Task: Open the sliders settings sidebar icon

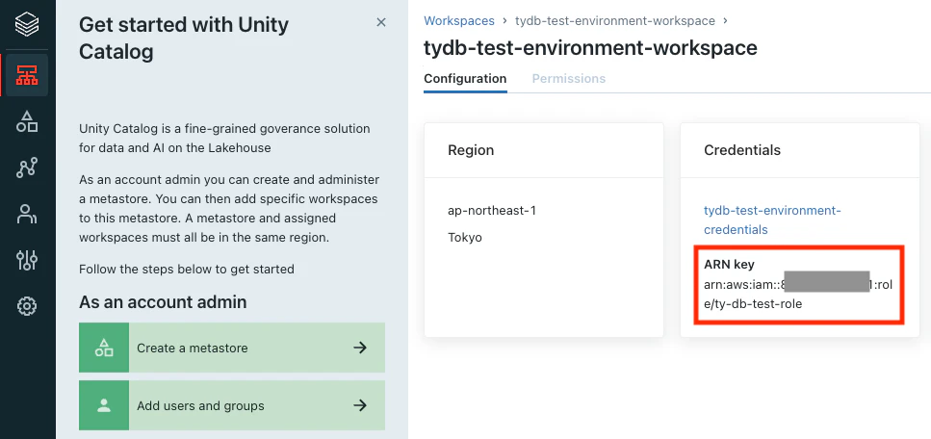Action: pyautogui.click(x=27, y=260)
